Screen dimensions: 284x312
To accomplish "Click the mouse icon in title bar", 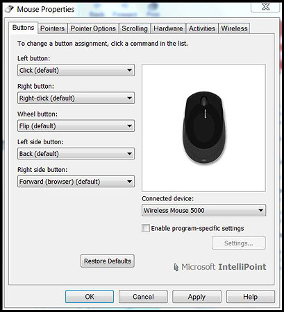I will 9,9.
